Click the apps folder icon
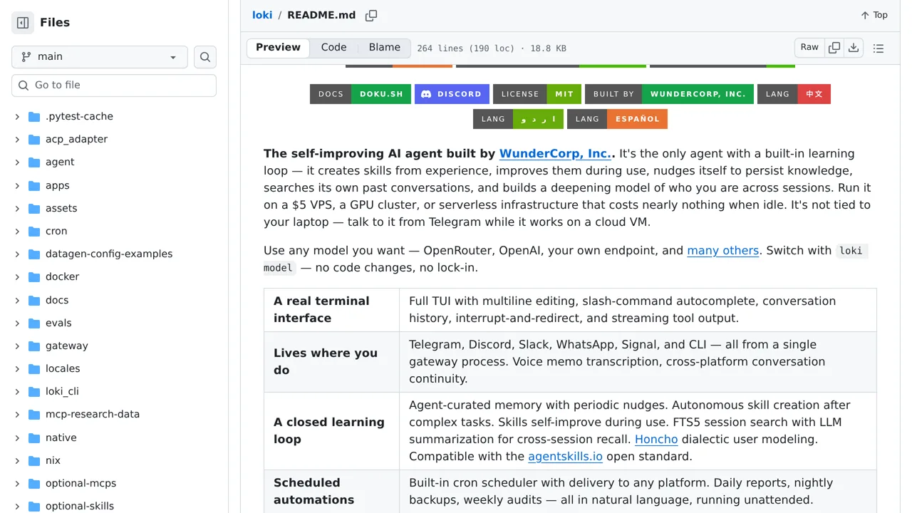Viewport: 912px width, 513px height. tap(34, 185)
